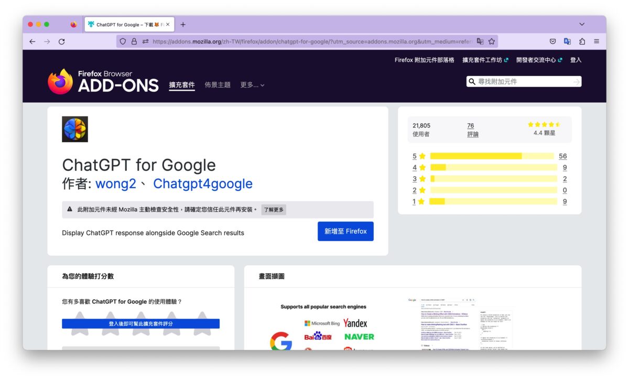
Task: Open the tracking protection shield icon
Action: [123, 41]
